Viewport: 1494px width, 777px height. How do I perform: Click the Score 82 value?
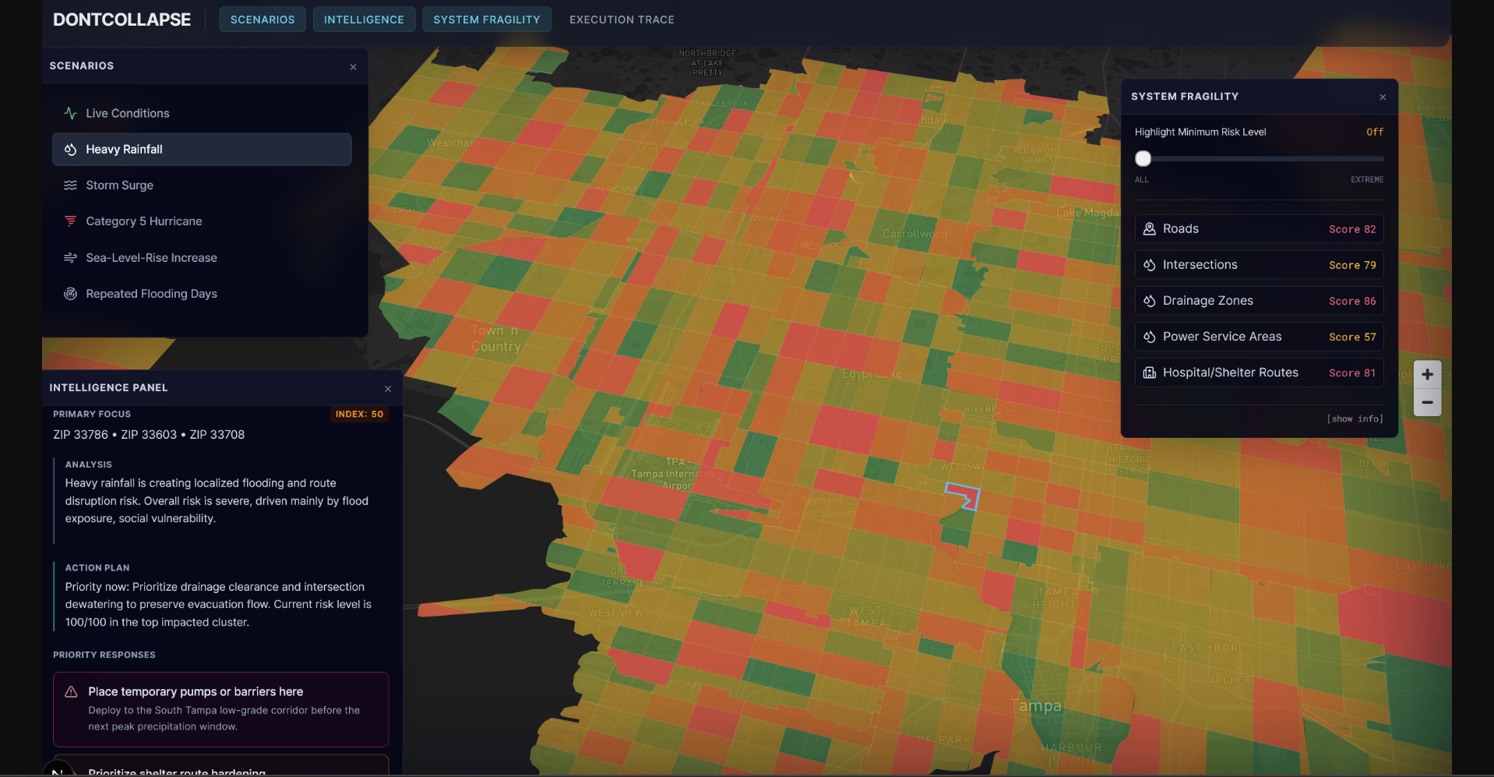click(x=1352, y=229)
